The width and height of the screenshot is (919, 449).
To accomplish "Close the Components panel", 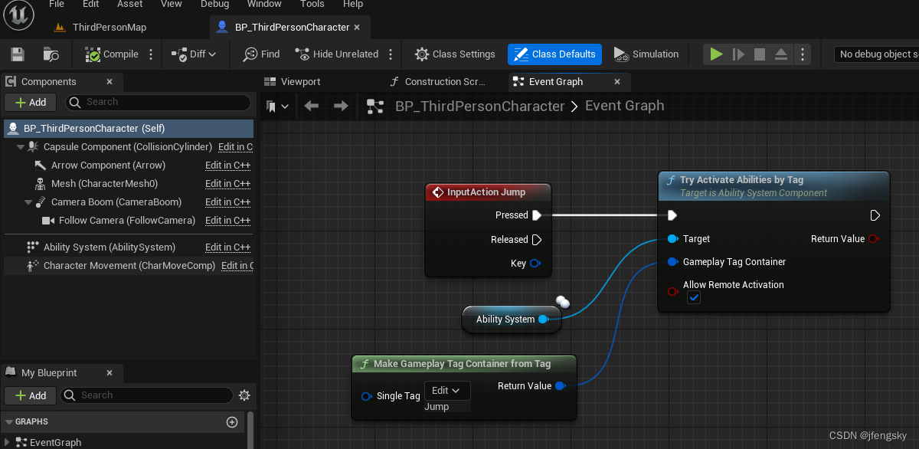I will click(110, 81).
